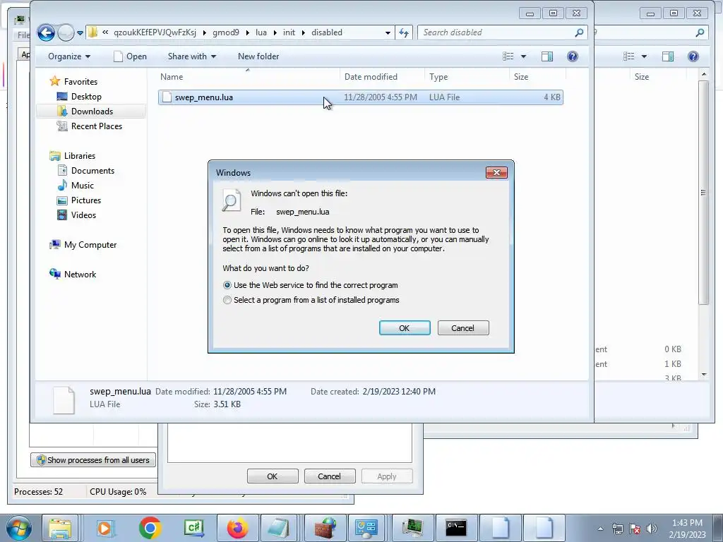
Task: Click 'Open' in the Explorer toolbar
Action: [x=131, y=56]
